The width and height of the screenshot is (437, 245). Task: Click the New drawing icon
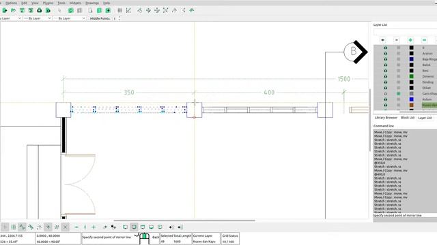coord(5,11)
